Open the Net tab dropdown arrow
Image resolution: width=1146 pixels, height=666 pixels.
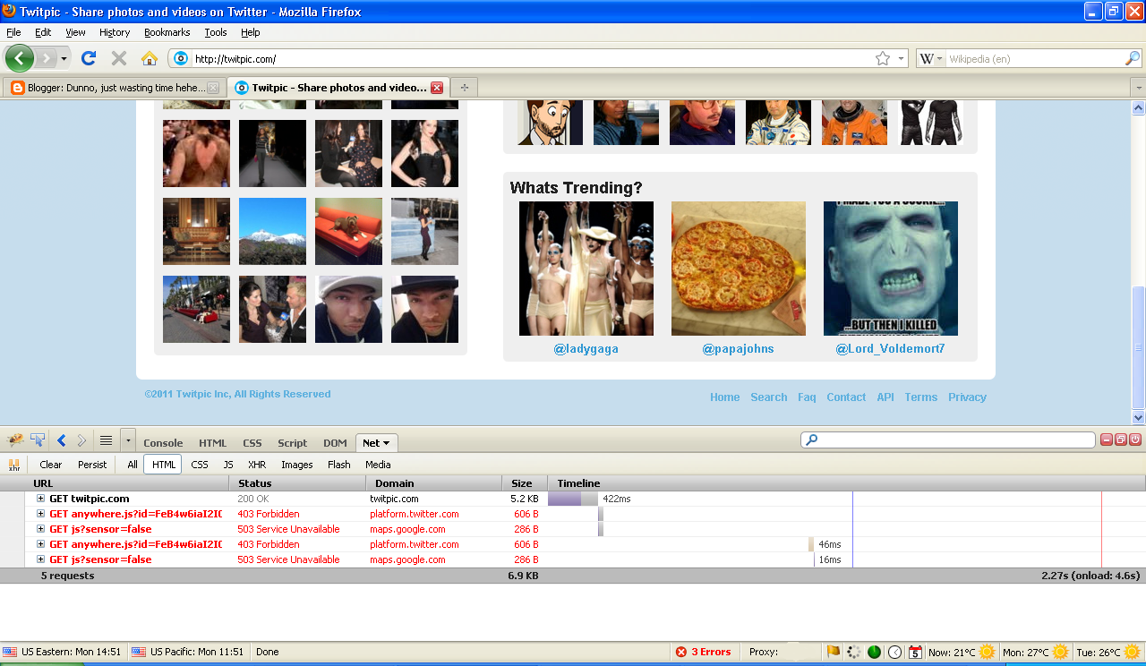click(x=387, y=443)
